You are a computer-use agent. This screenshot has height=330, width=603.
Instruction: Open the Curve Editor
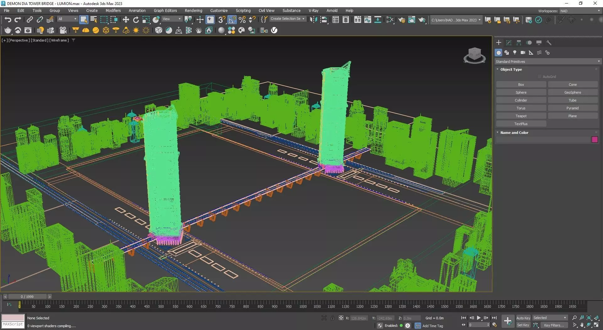click(x=367, y=20)
